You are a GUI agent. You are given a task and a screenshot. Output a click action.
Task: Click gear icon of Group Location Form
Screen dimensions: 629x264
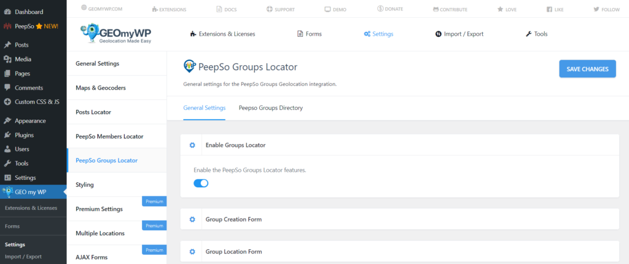(192, 252)
